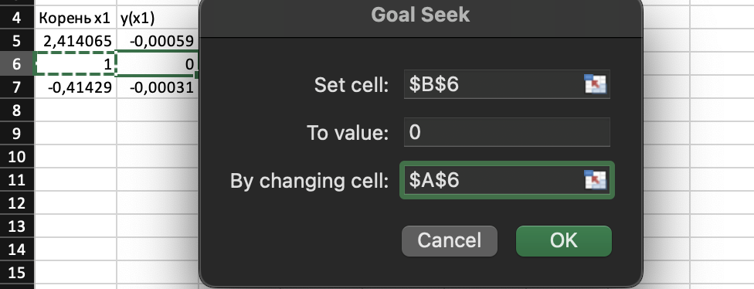
Task: Click the y(x1) header cell
Action: [x=158, y=19]
